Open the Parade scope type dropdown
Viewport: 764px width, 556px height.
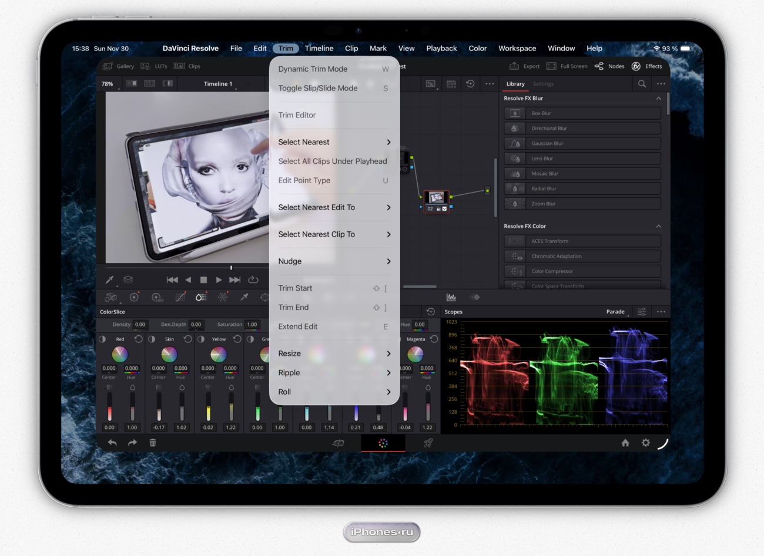pyautogui.click(x=615, y=312)
